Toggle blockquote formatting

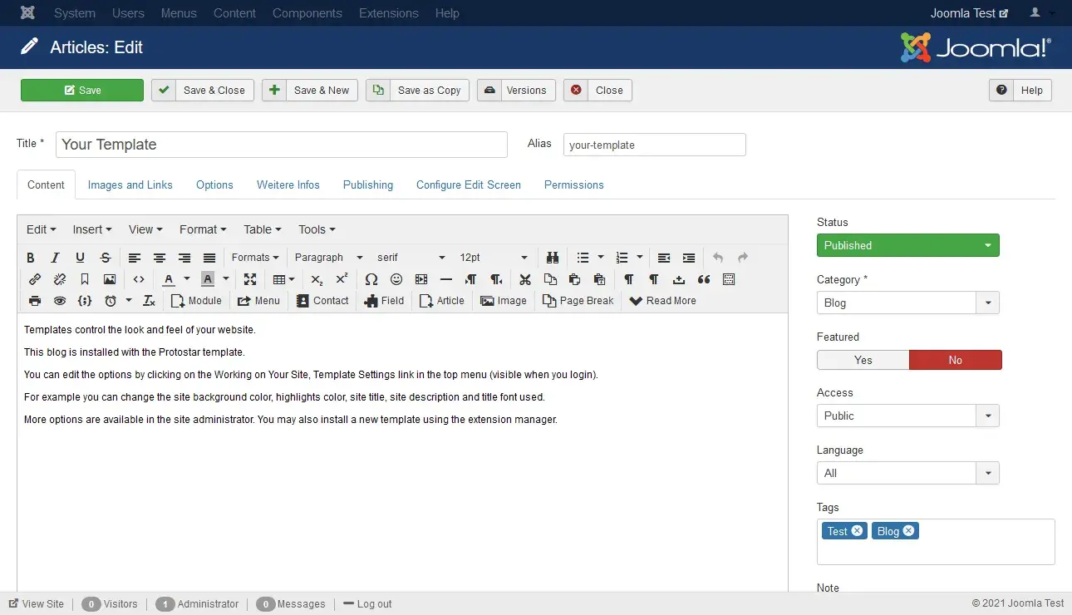(704, 279)
